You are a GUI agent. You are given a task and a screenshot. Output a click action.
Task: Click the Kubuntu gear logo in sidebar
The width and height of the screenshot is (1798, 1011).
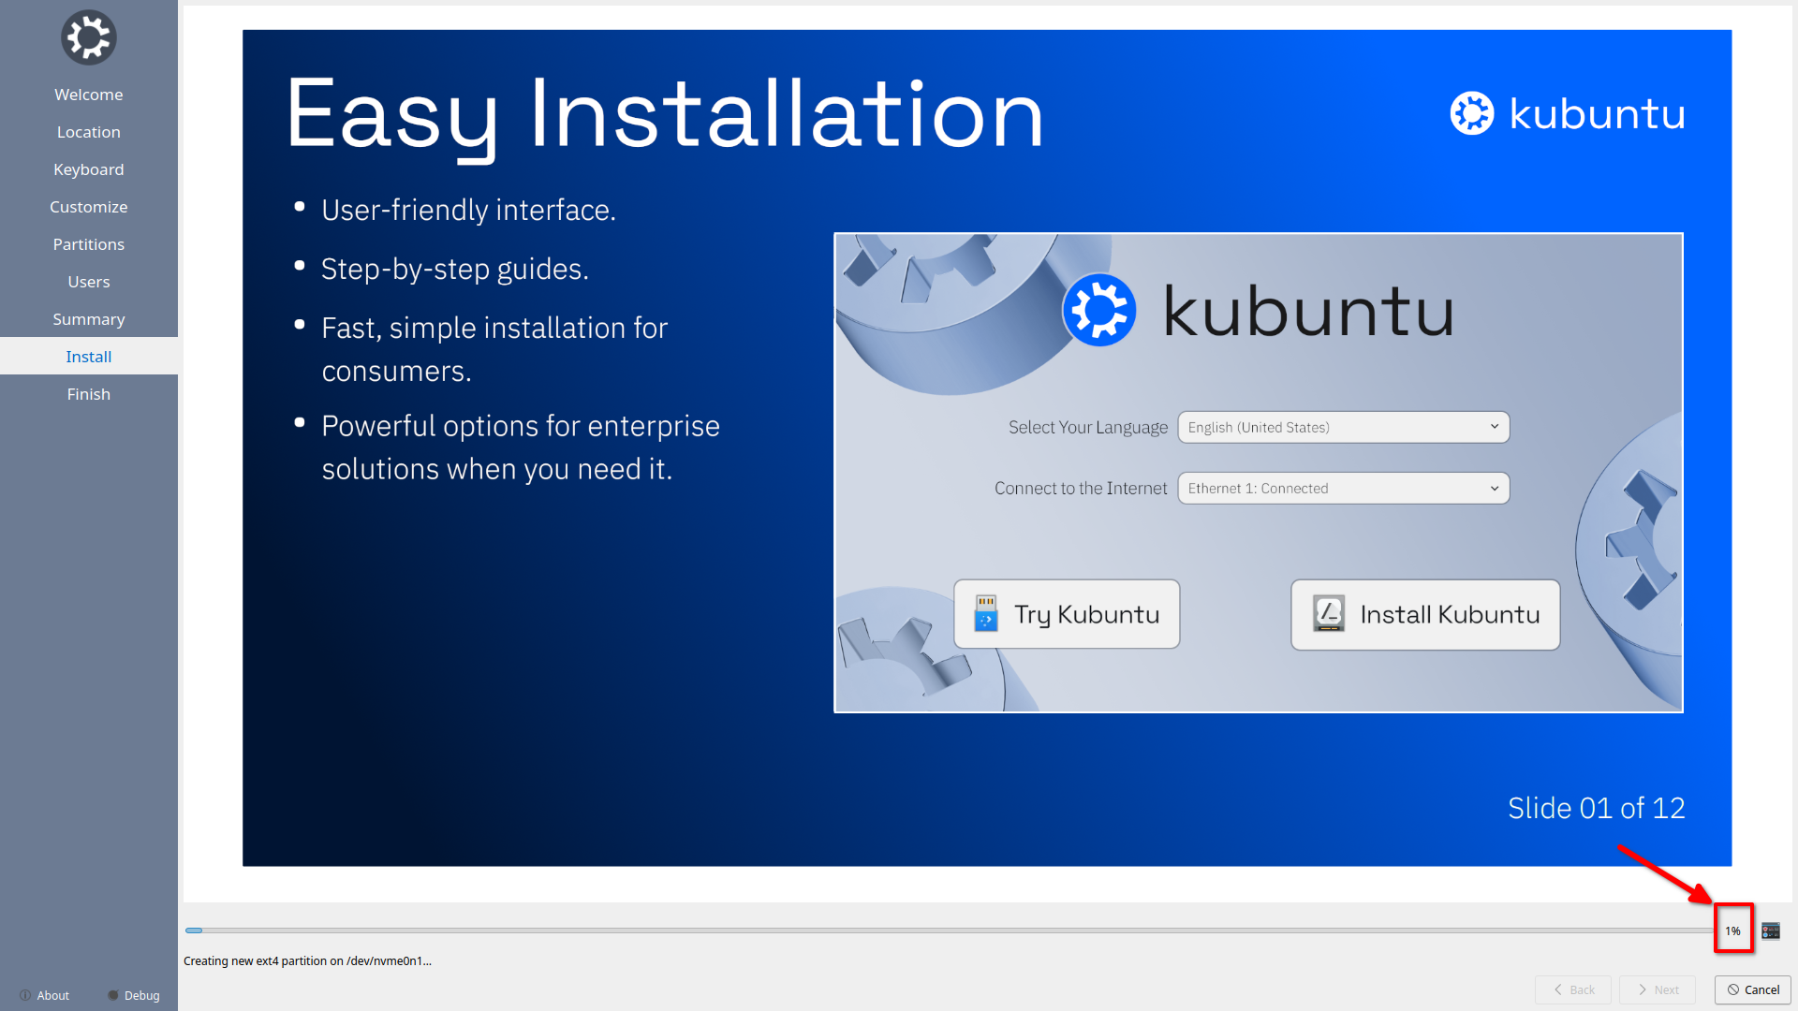pos(88,37)
